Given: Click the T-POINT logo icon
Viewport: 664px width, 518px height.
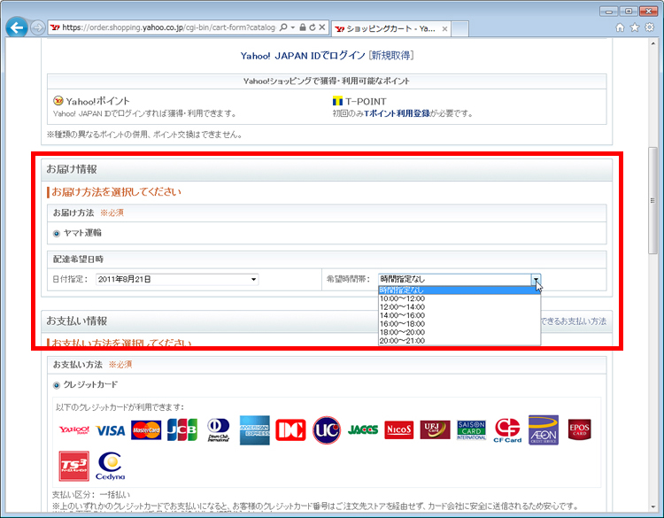Looking at the screenshot, I should click(x=337, y=101).
